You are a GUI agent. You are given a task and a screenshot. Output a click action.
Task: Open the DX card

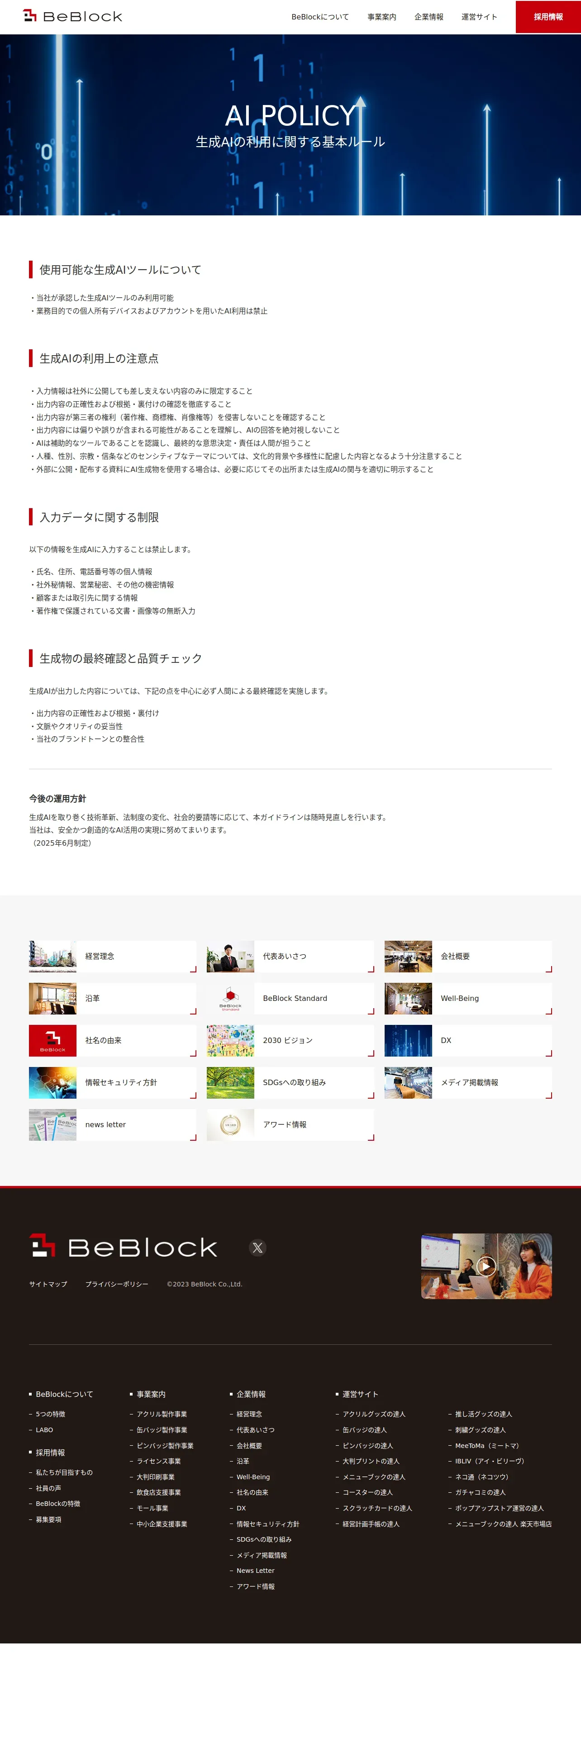pos(468,1041)
